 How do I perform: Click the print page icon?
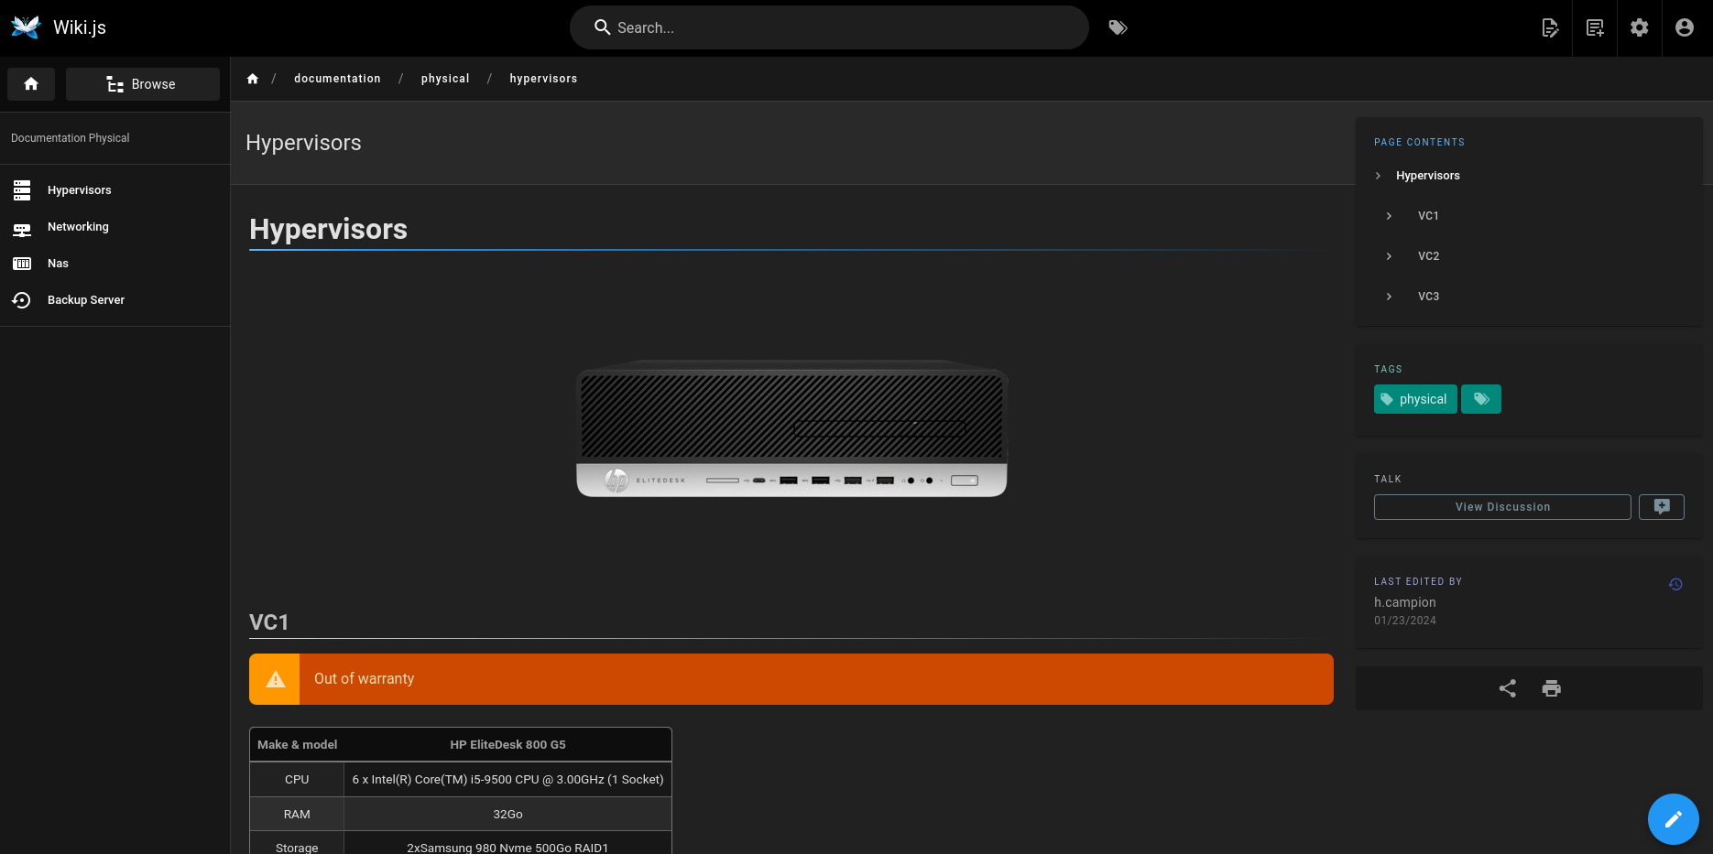[x=1552, y=688]
